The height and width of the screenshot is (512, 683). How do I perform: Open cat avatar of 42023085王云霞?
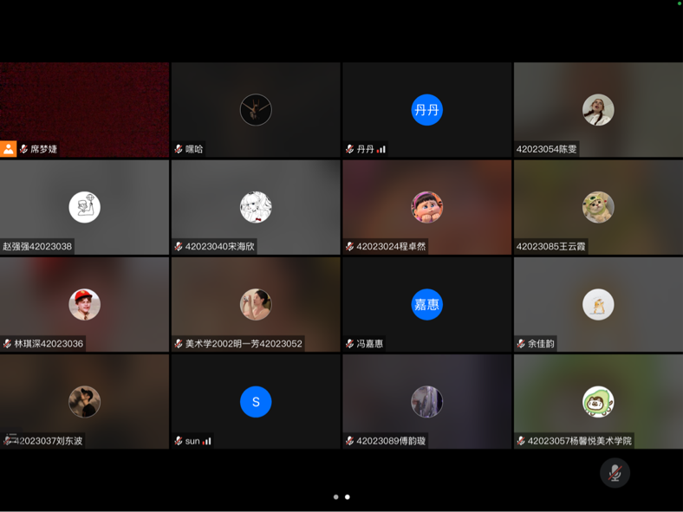[x=598, y=207]
